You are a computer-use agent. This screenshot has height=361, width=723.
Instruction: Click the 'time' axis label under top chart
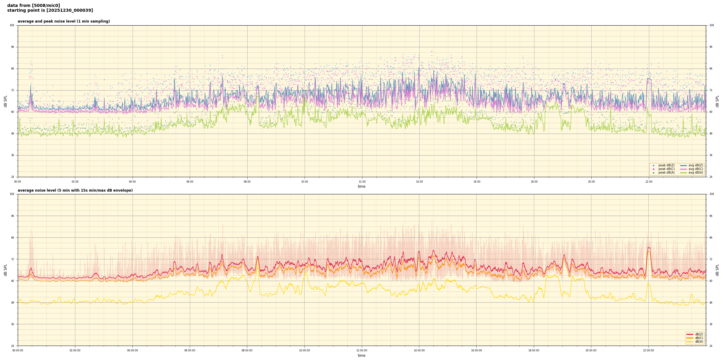361,187
